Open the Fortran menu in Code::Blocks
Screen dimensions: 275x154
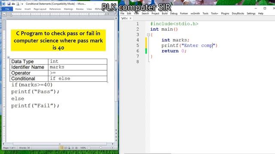pos(184,13)
